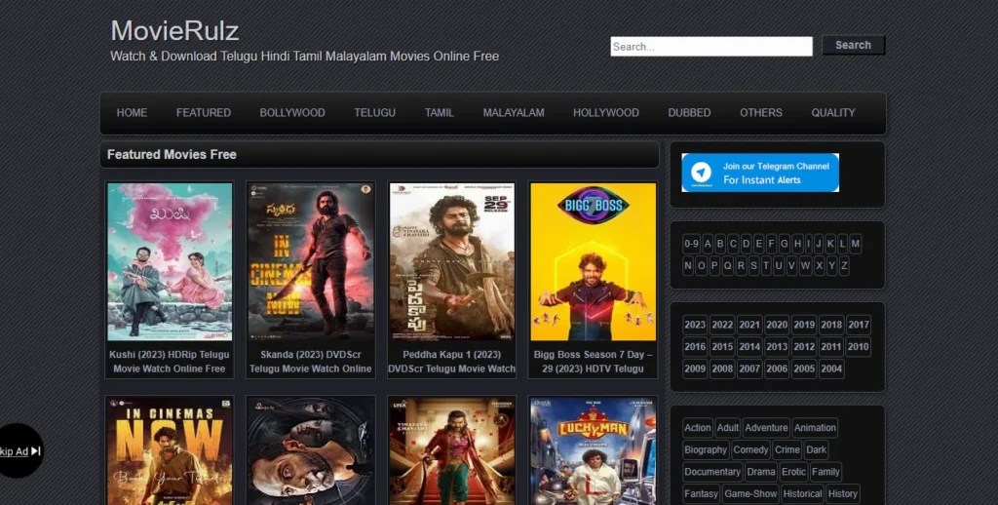Select the Family genre tag
The height and width of the screenshot is (505, 998).
coord(825,472)
